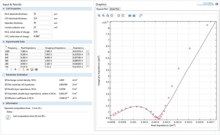Click the Frequency column header
Image resolution: width=220 pixels, height=135 pixels.
pyautogui.click(x=12, y=48)
